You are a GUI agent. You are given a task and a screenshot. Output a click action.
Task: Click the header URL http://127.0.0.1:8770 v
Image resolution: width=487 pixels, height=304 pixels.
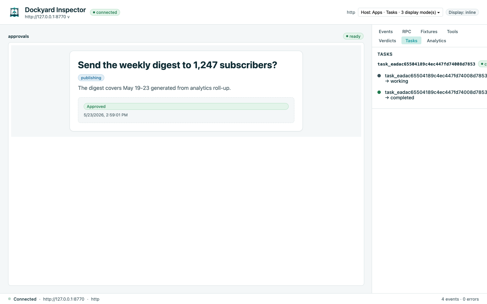coord(47,17)
